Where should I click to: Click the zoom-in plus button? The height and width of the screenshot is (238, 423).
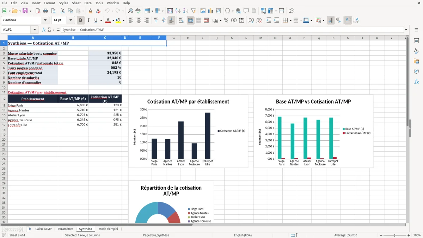click(x=409, y=235)
